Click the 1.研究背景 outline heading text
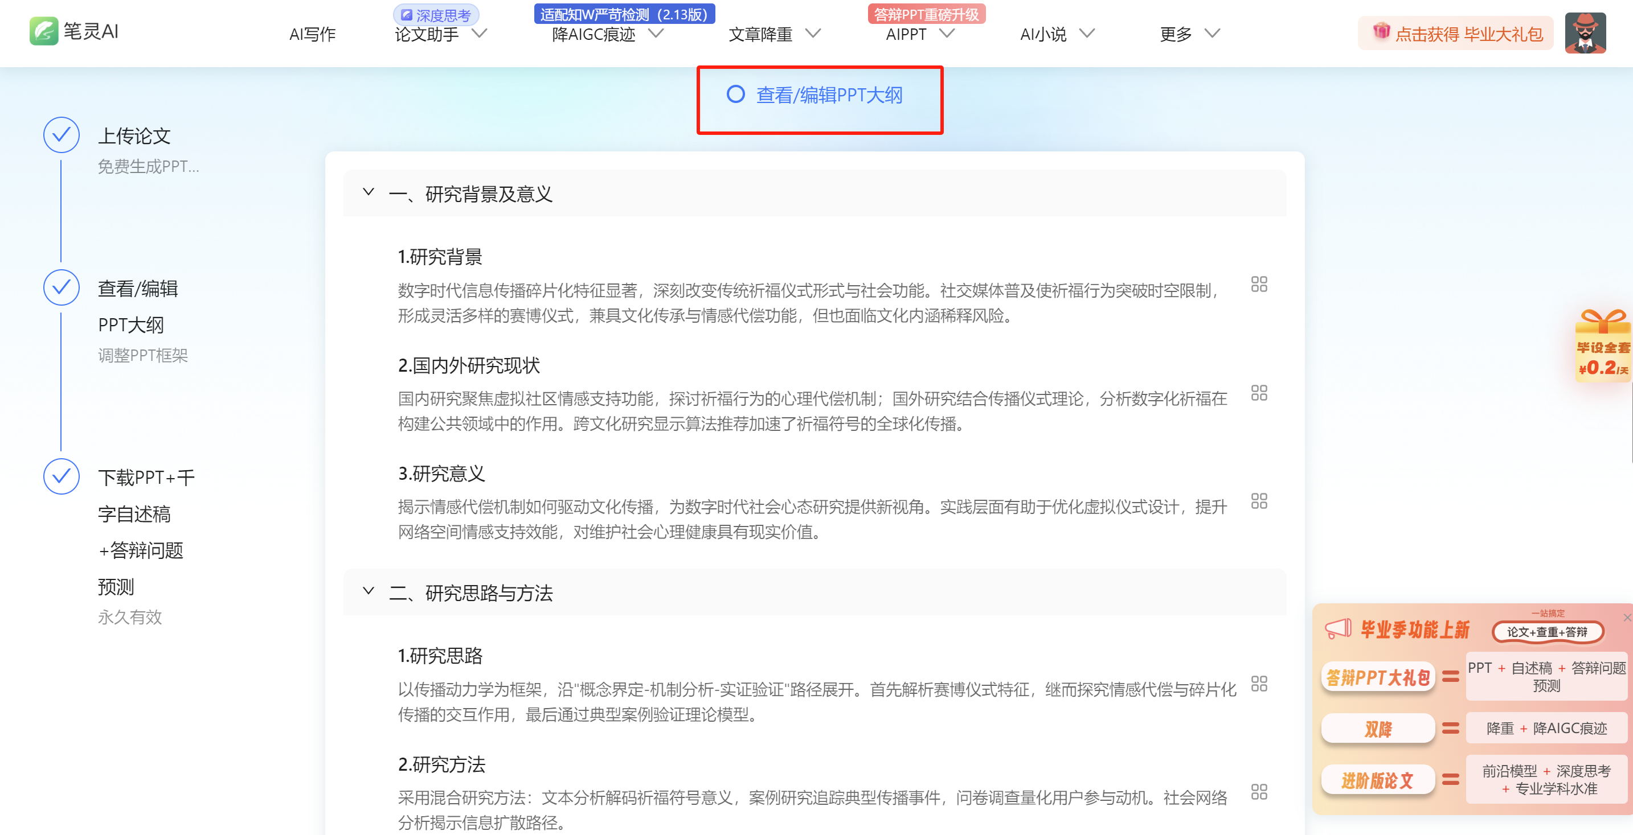Viewport: 1633px width, 835px height. point(440,257)
